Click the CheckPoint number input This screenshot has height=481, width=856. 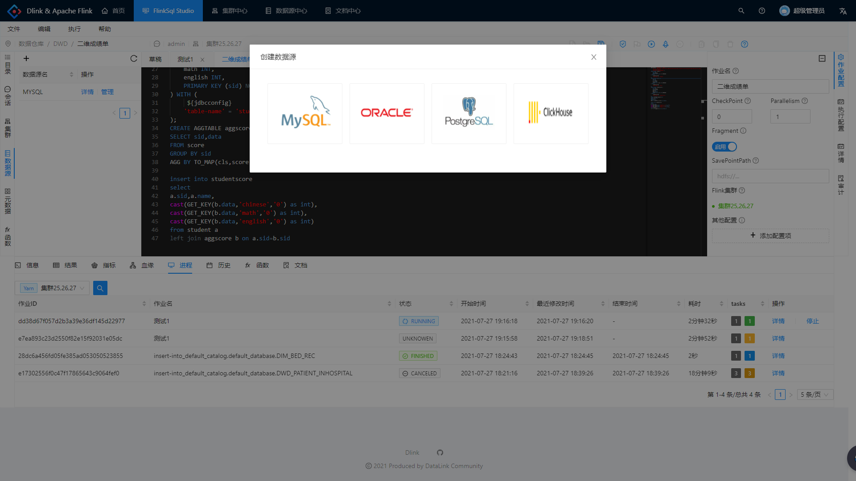pos(732,117)
